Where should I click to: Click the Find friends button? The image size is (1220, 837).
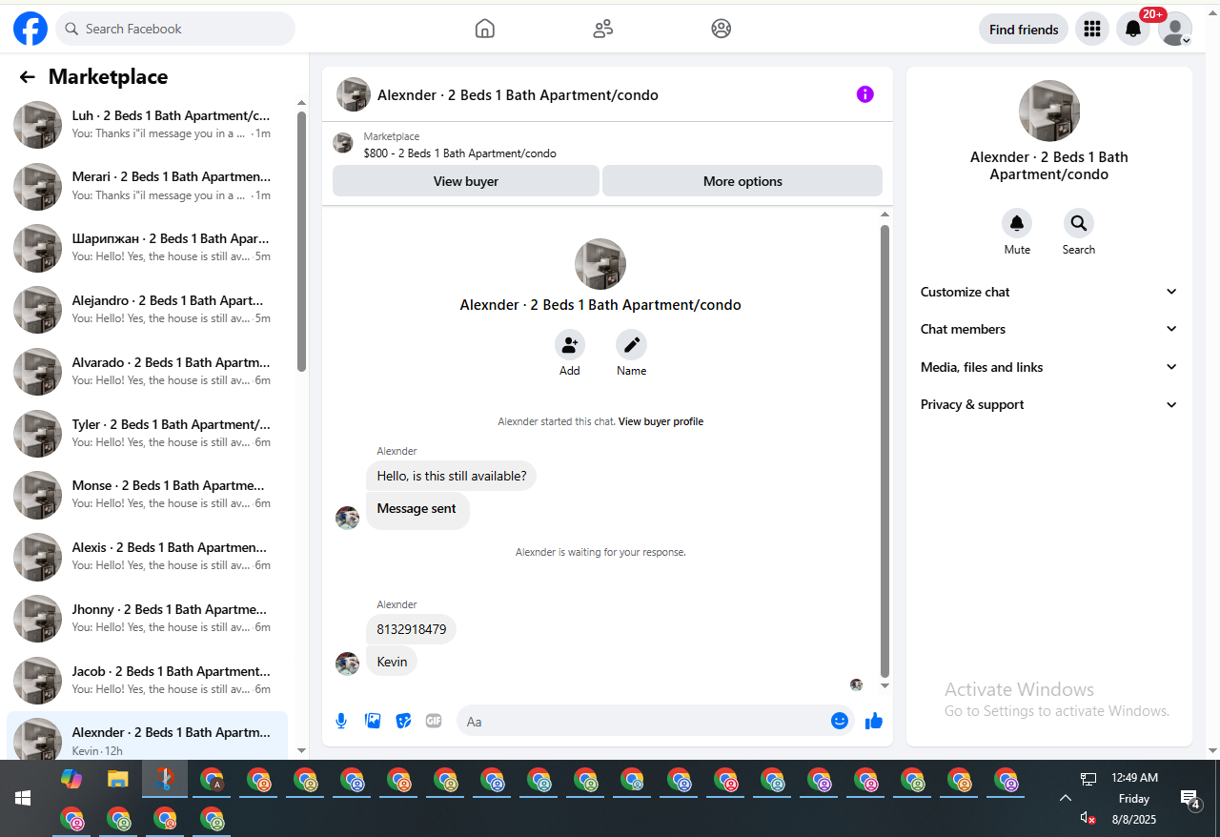click(x=1024, y=30)
